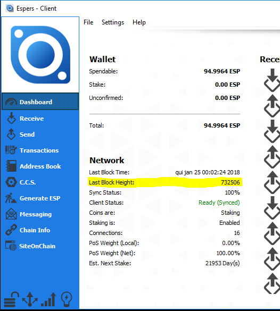Open Messaging in the sidebar
The width and height of the screenshot is (280, 311).
coord(40,214)
